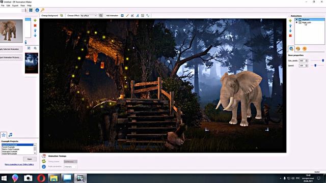Open the More examples Online Gallery link
The width and height of the screenshot is (326, 183).
(19, 164)
